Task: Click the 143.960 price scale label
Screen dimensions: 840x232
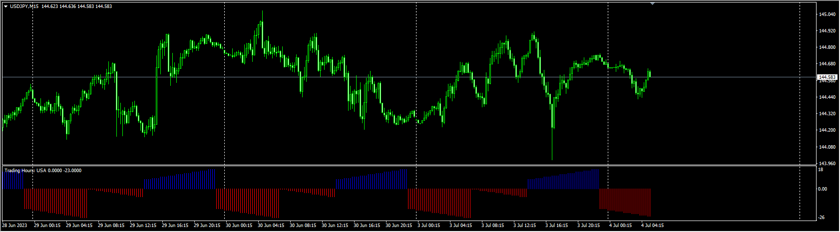Action: 827,163
